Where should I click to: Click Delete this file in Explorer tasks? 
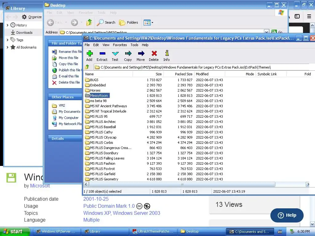click(69, 82)
